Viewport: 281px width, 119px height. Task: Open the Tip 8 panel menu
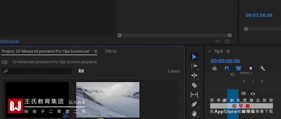click(228, 51)
